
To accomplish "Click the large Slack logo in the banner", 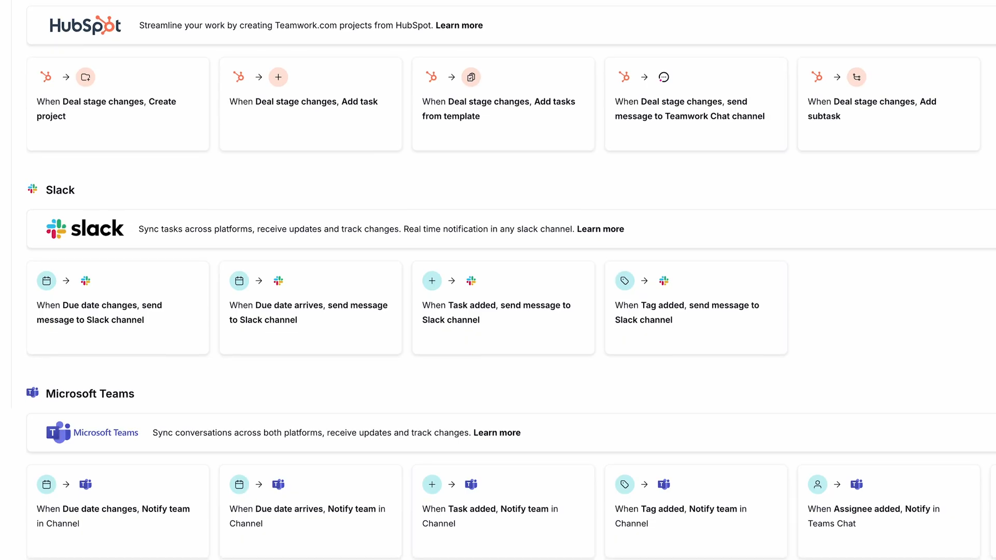I will point(85,229).
